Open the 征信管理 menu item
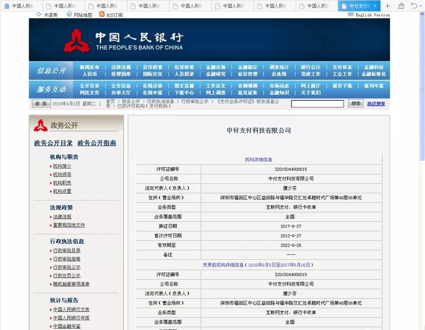Screen dimensions: 425x330 coord(248,74)
